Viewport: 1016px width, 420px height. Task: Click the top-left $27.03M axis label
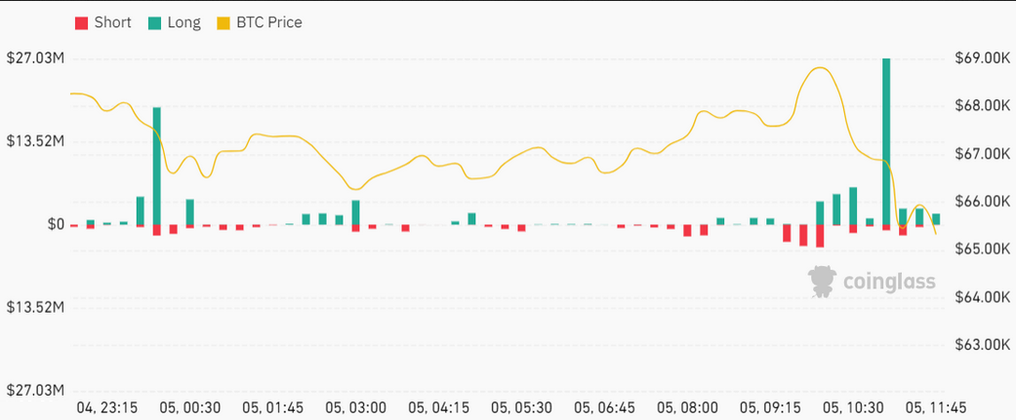click(x=36, y=58)
